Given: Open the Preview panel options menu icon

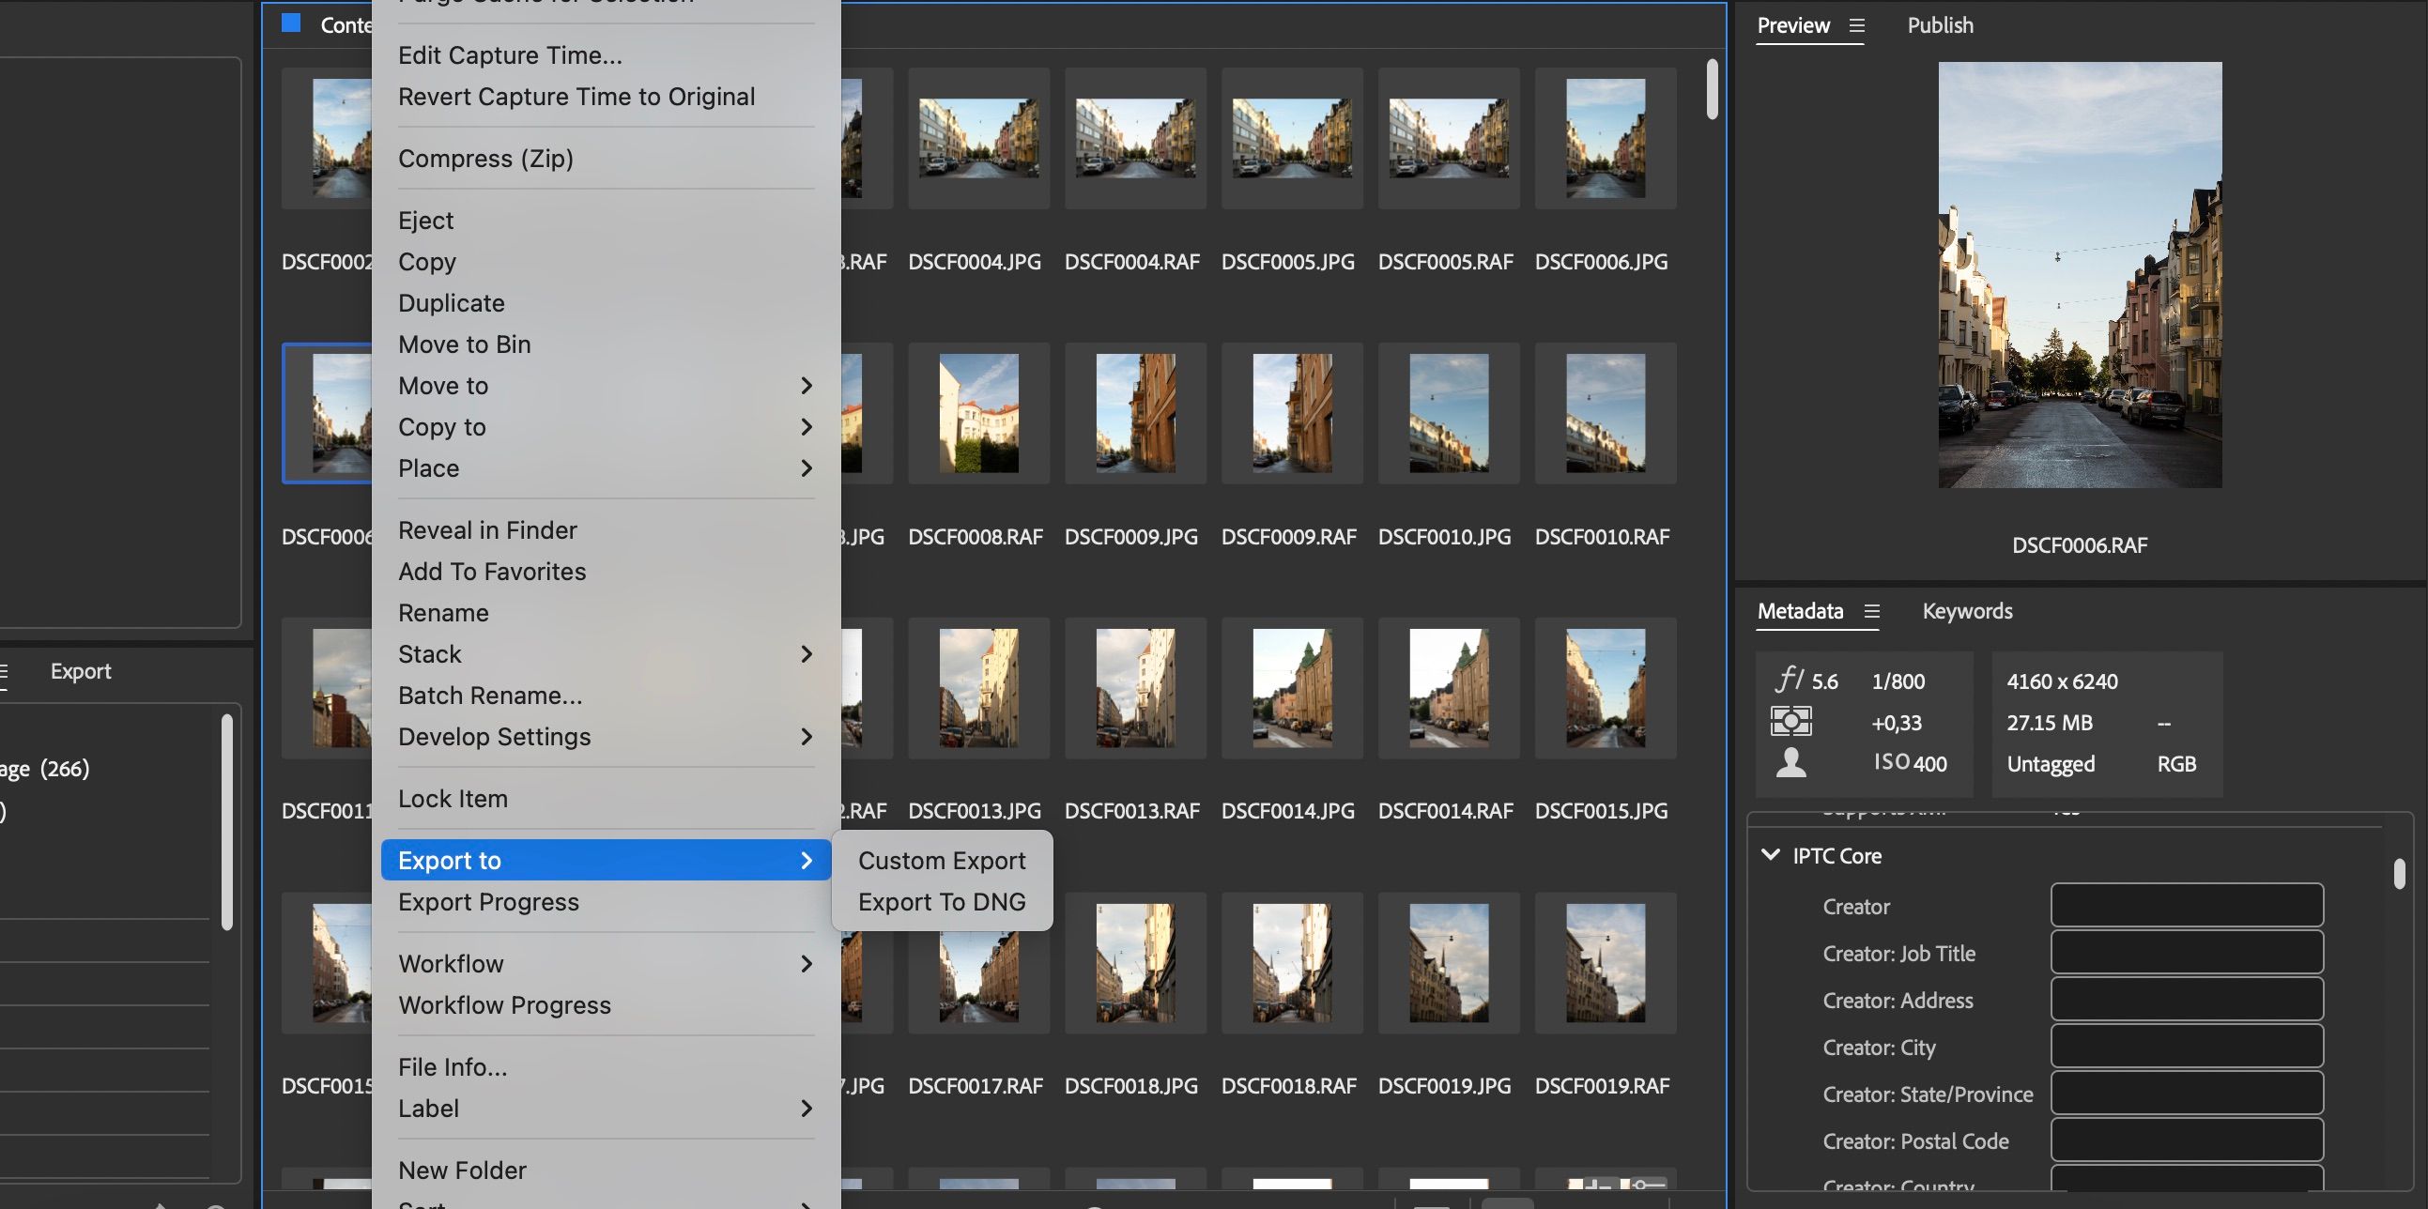Looking at the screenshot, I should tap(1856, 26).
